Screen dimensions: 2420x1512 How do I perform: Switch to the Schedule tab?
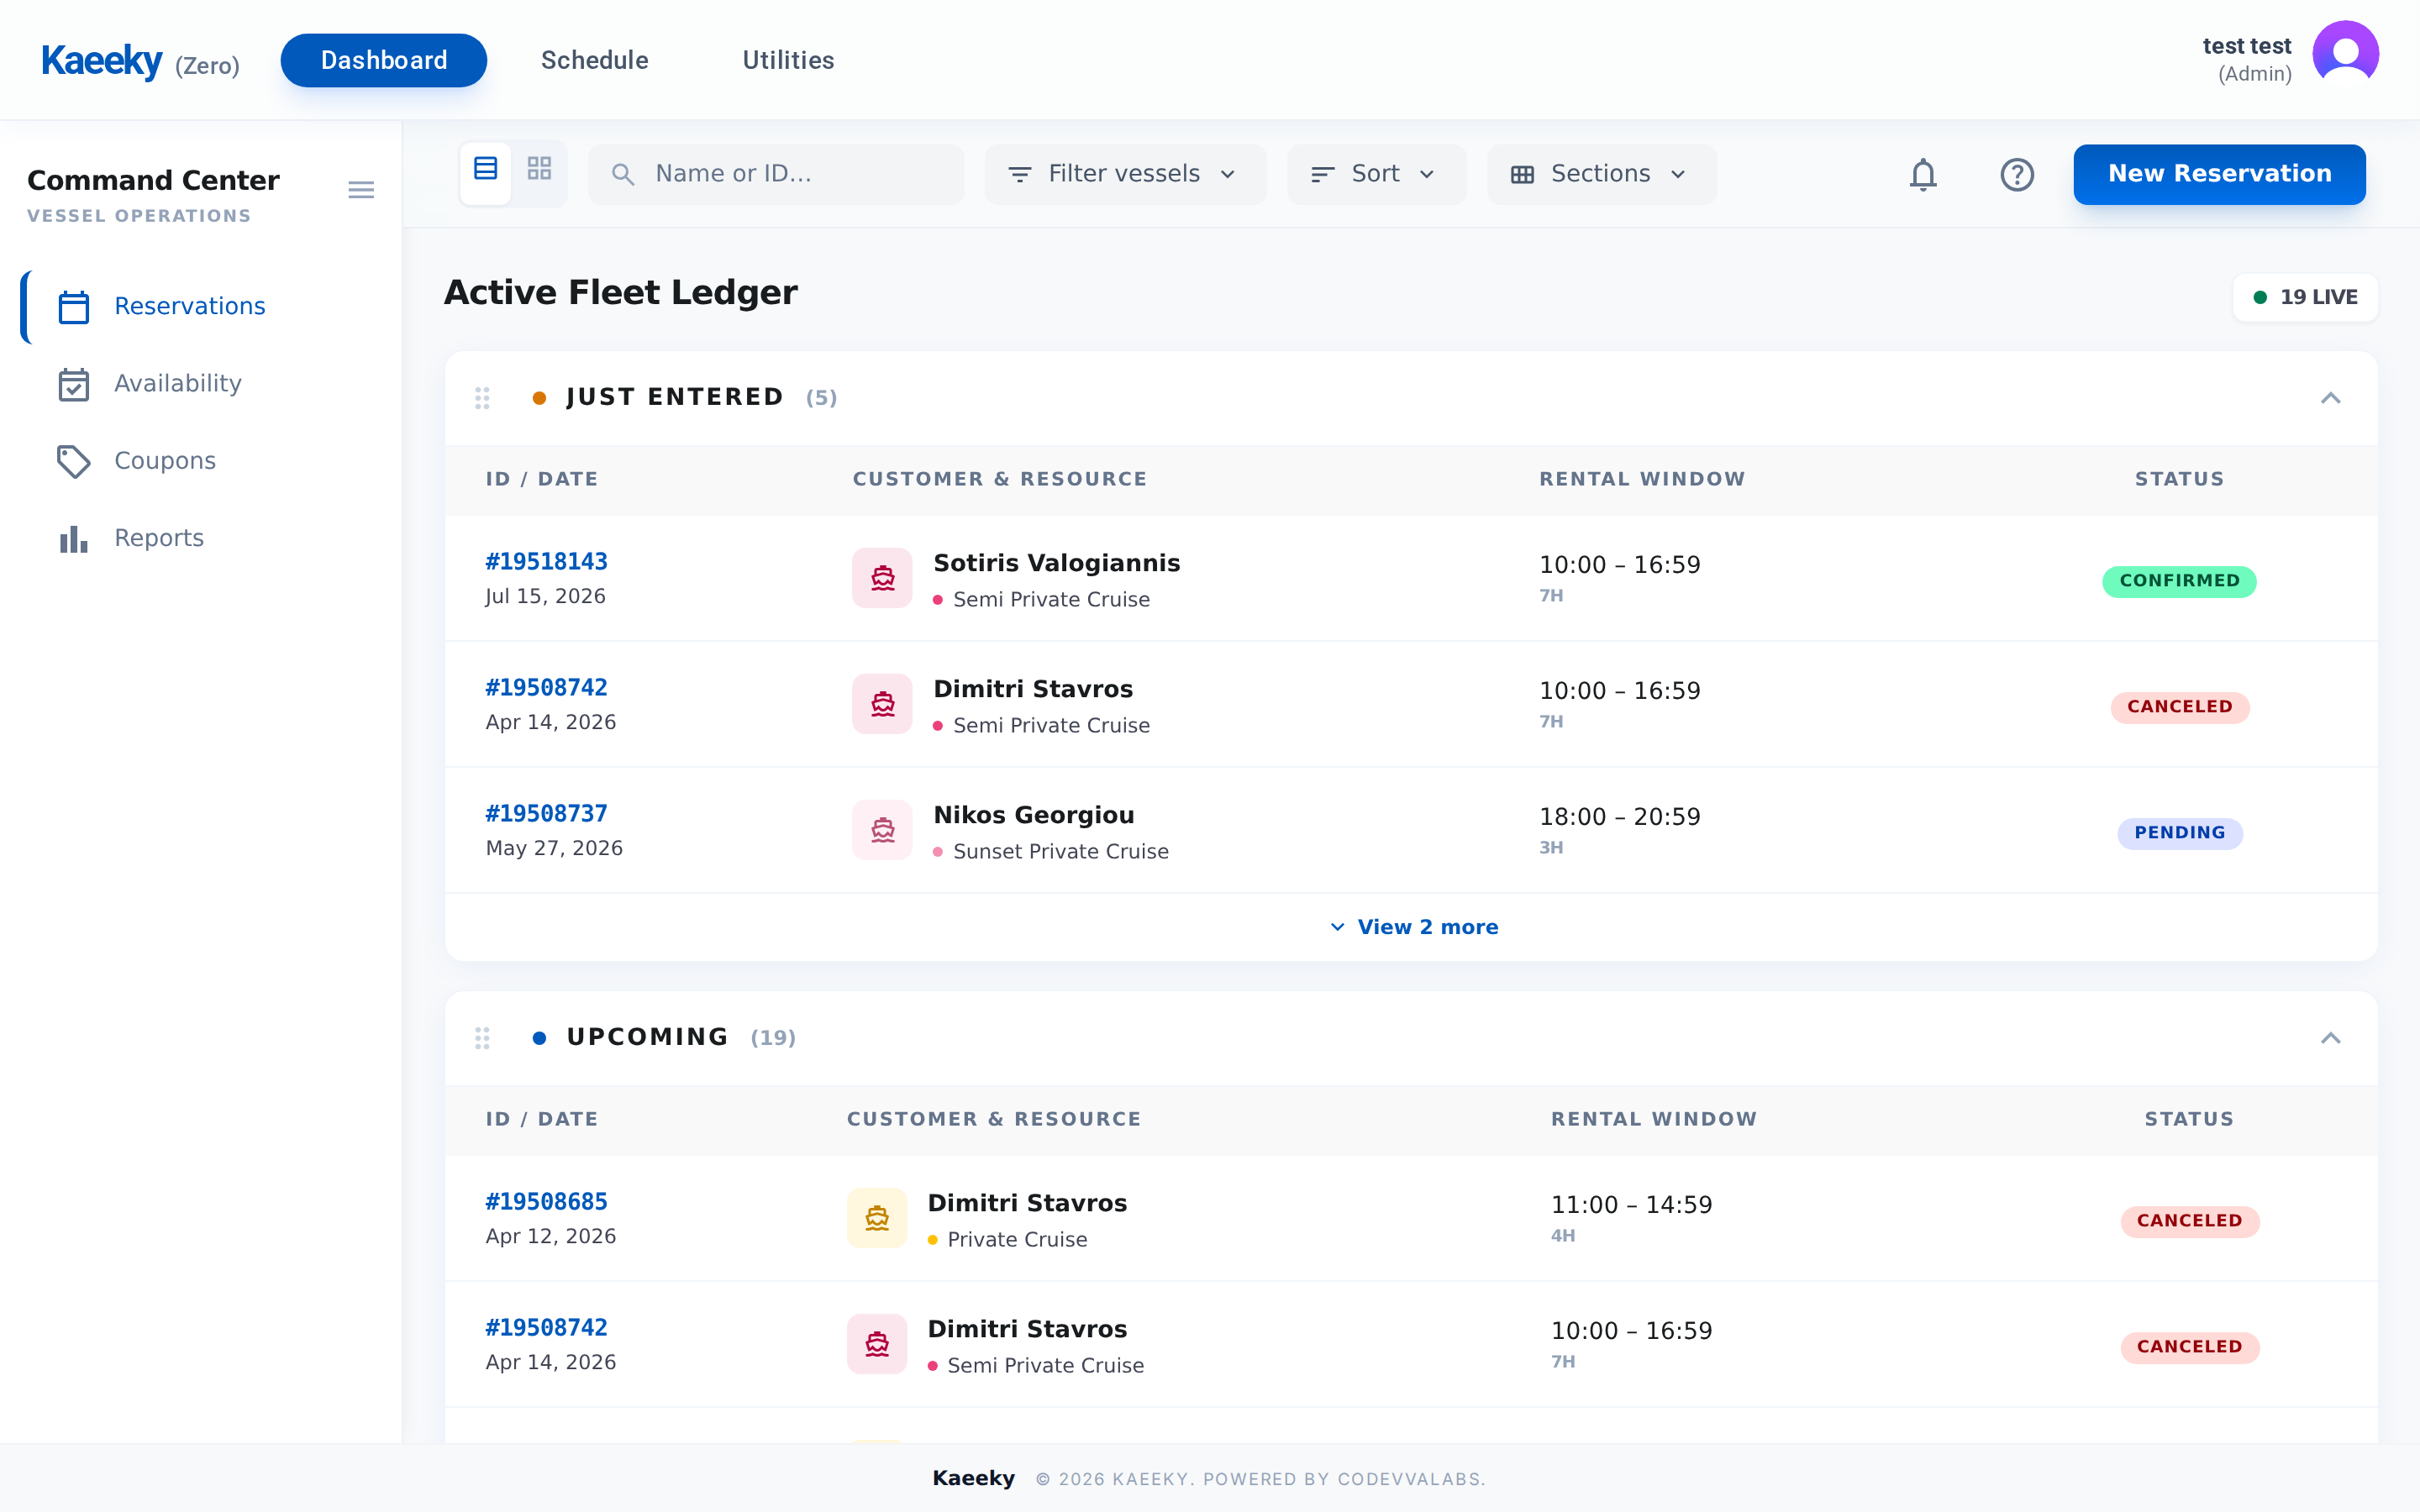coord(594,60)
